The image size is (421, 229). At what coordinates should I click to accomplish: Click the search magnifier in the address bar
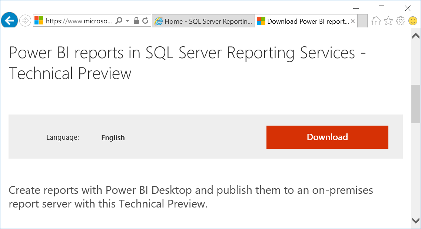pos(118,20)
